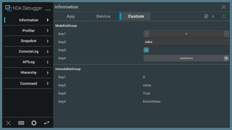The image size is (232, 130).
Task: Select the Command menu item
Action: pos(29,83)
